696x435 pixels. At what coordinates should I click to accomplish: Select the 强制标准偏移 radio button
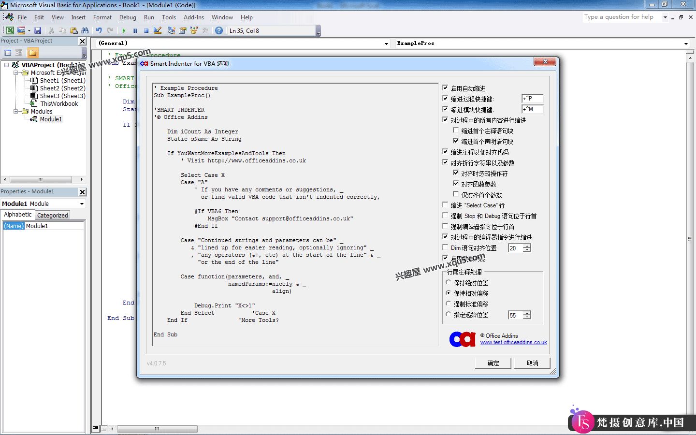[449, 304]
